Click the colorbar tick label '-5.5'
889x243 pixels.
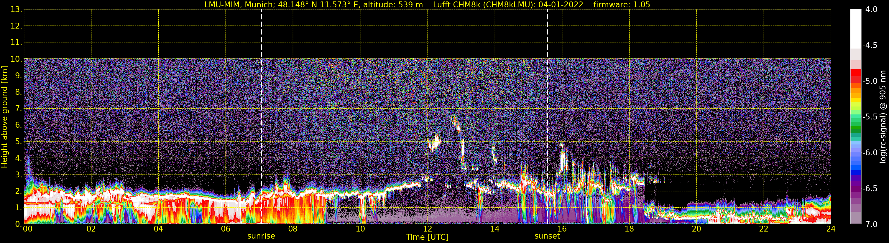click(870, 117)
